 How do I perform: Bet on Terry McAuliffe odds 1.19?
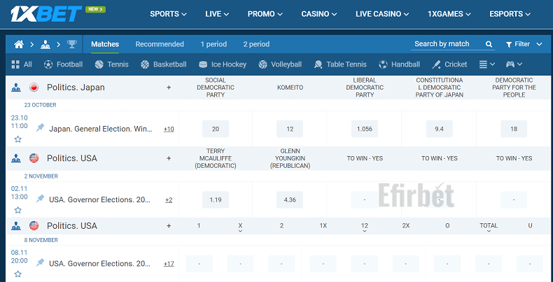click(216, 199)
